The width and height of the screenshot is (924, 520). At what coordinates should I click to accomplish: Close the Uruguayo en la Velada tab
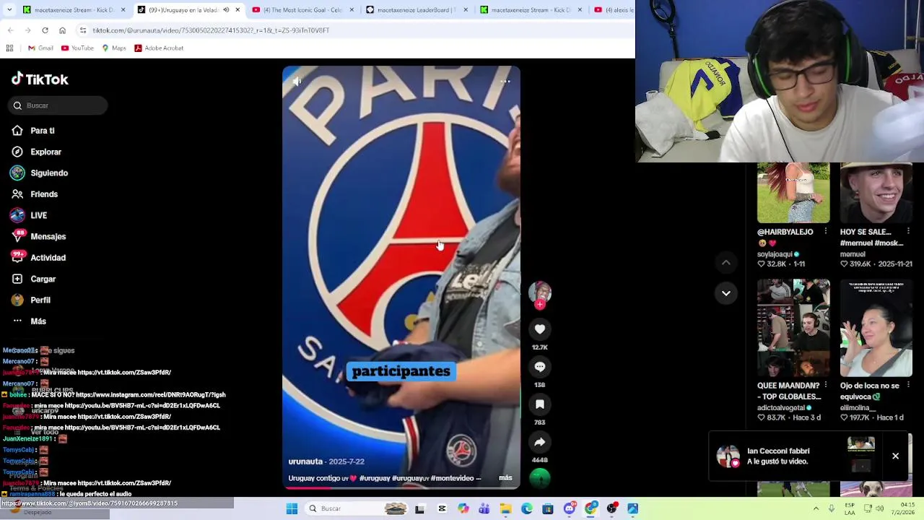point(237,10)
